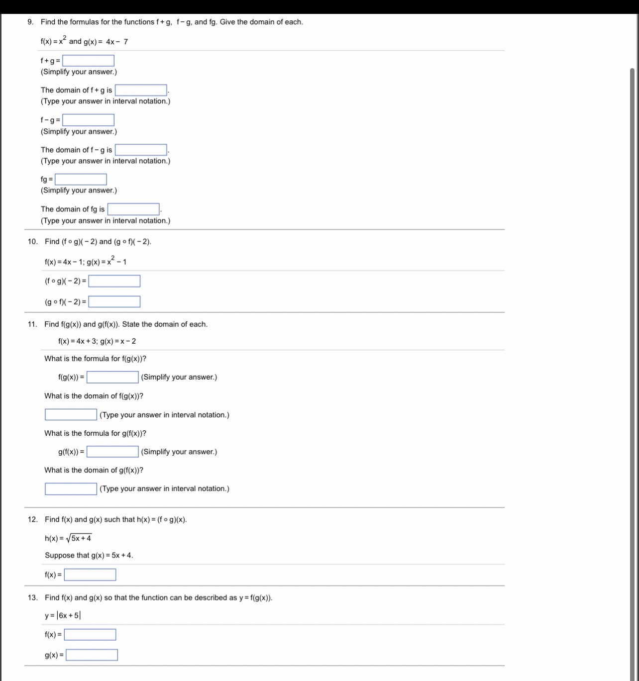Click the f(x) input box in question 12
Screen dimensions: 639x681
pyautogui.click(x=90, y=574)
